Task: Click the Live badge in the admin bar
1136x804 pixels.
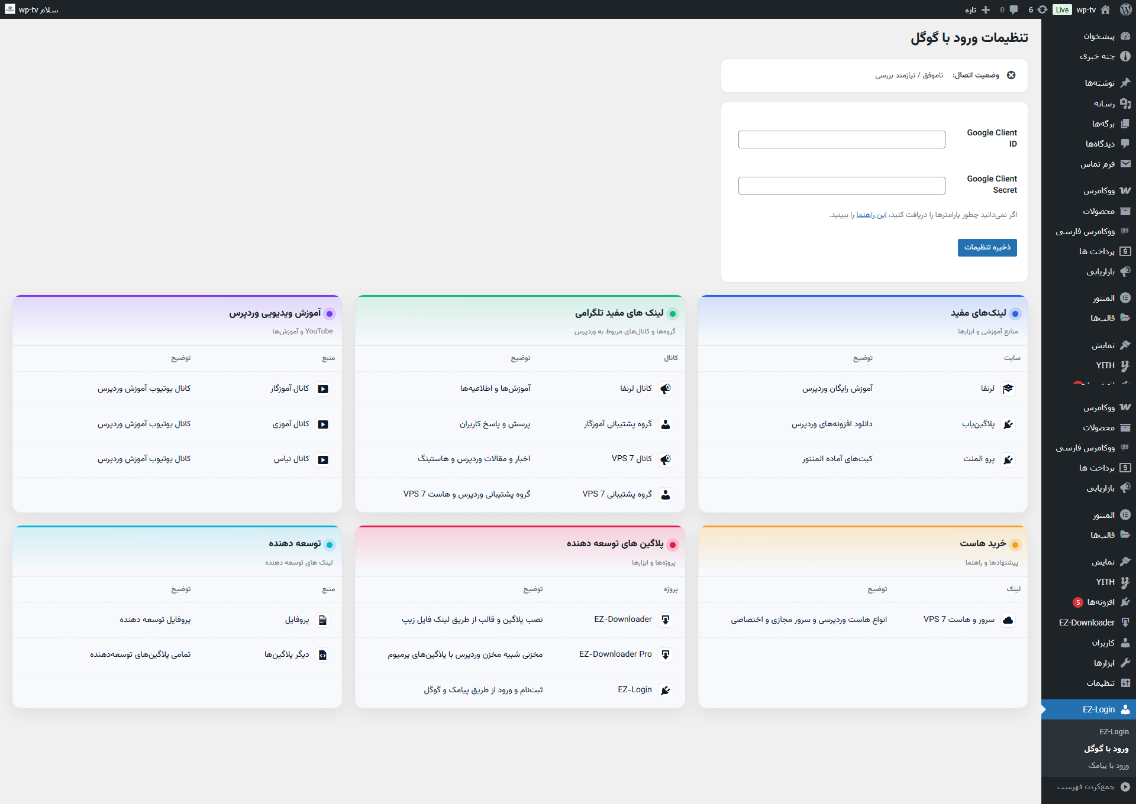Action: 1062,9
